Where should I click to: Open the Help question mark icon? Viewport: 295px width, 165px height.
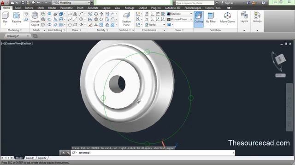pyautogui.click(x=263, y=3)
